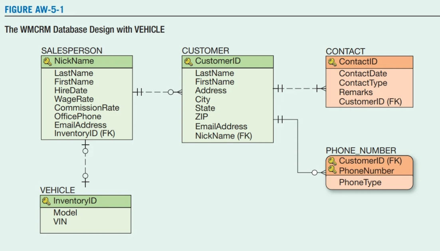Screen dimensions: 440x251
Task: Select 'CustomerID (FK)' in the CONTACT entity
Action: [x=371, y=102]
